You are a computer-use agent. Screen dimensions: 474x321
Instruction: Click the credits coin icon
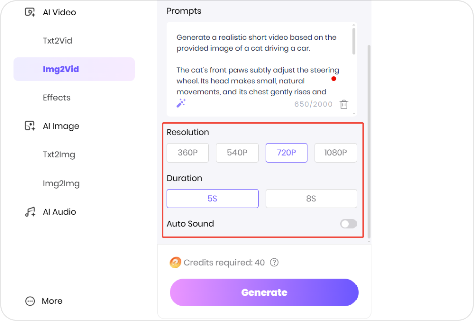pyautogui.click(x=175, y=262)
